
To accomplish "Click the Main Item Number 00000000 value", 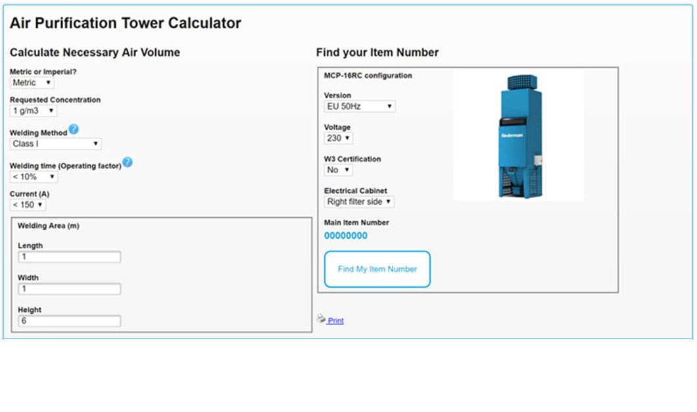I will pos(346,236).
